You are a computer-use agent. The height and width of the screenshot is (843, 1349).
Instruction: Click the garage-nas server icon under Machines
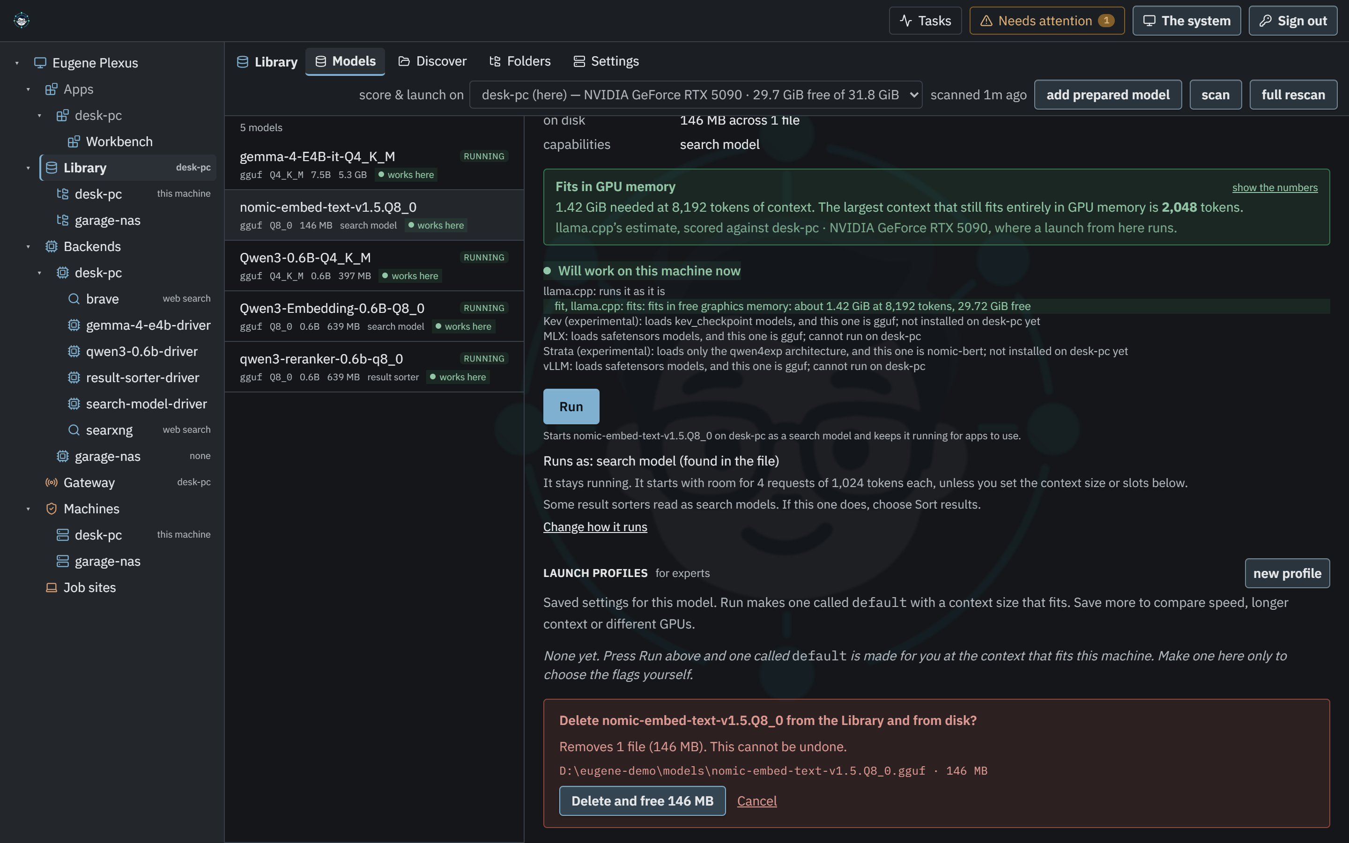62,561
